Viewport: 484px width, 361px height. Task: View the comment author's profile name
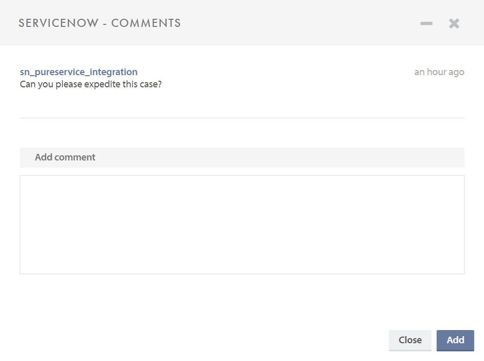[78, 72]
